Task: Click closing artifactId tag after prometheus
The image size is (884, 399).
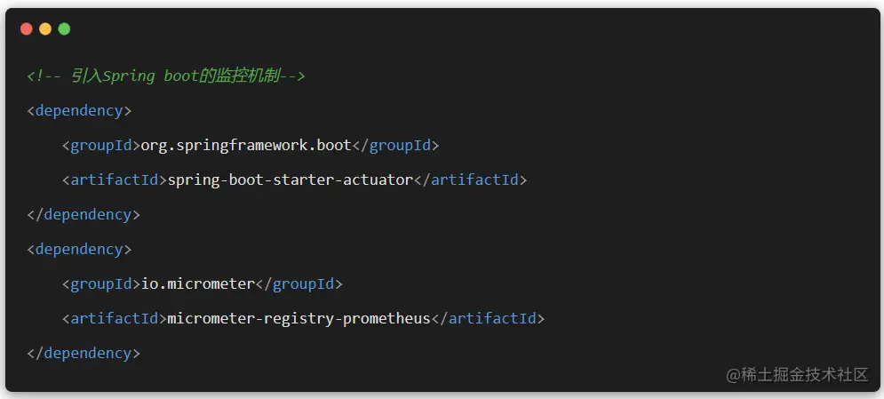Action: coord(488,319)
